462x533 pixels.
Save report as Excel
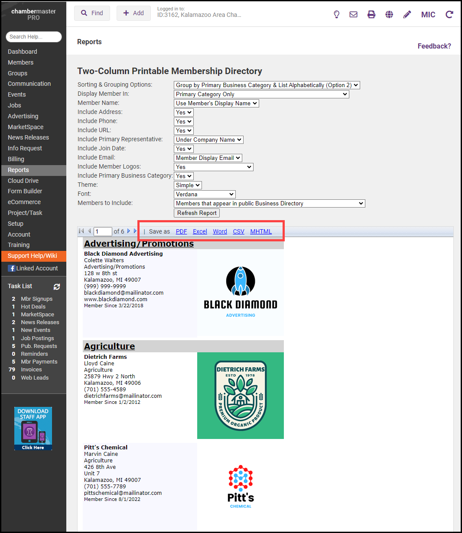tap(200, 231)
